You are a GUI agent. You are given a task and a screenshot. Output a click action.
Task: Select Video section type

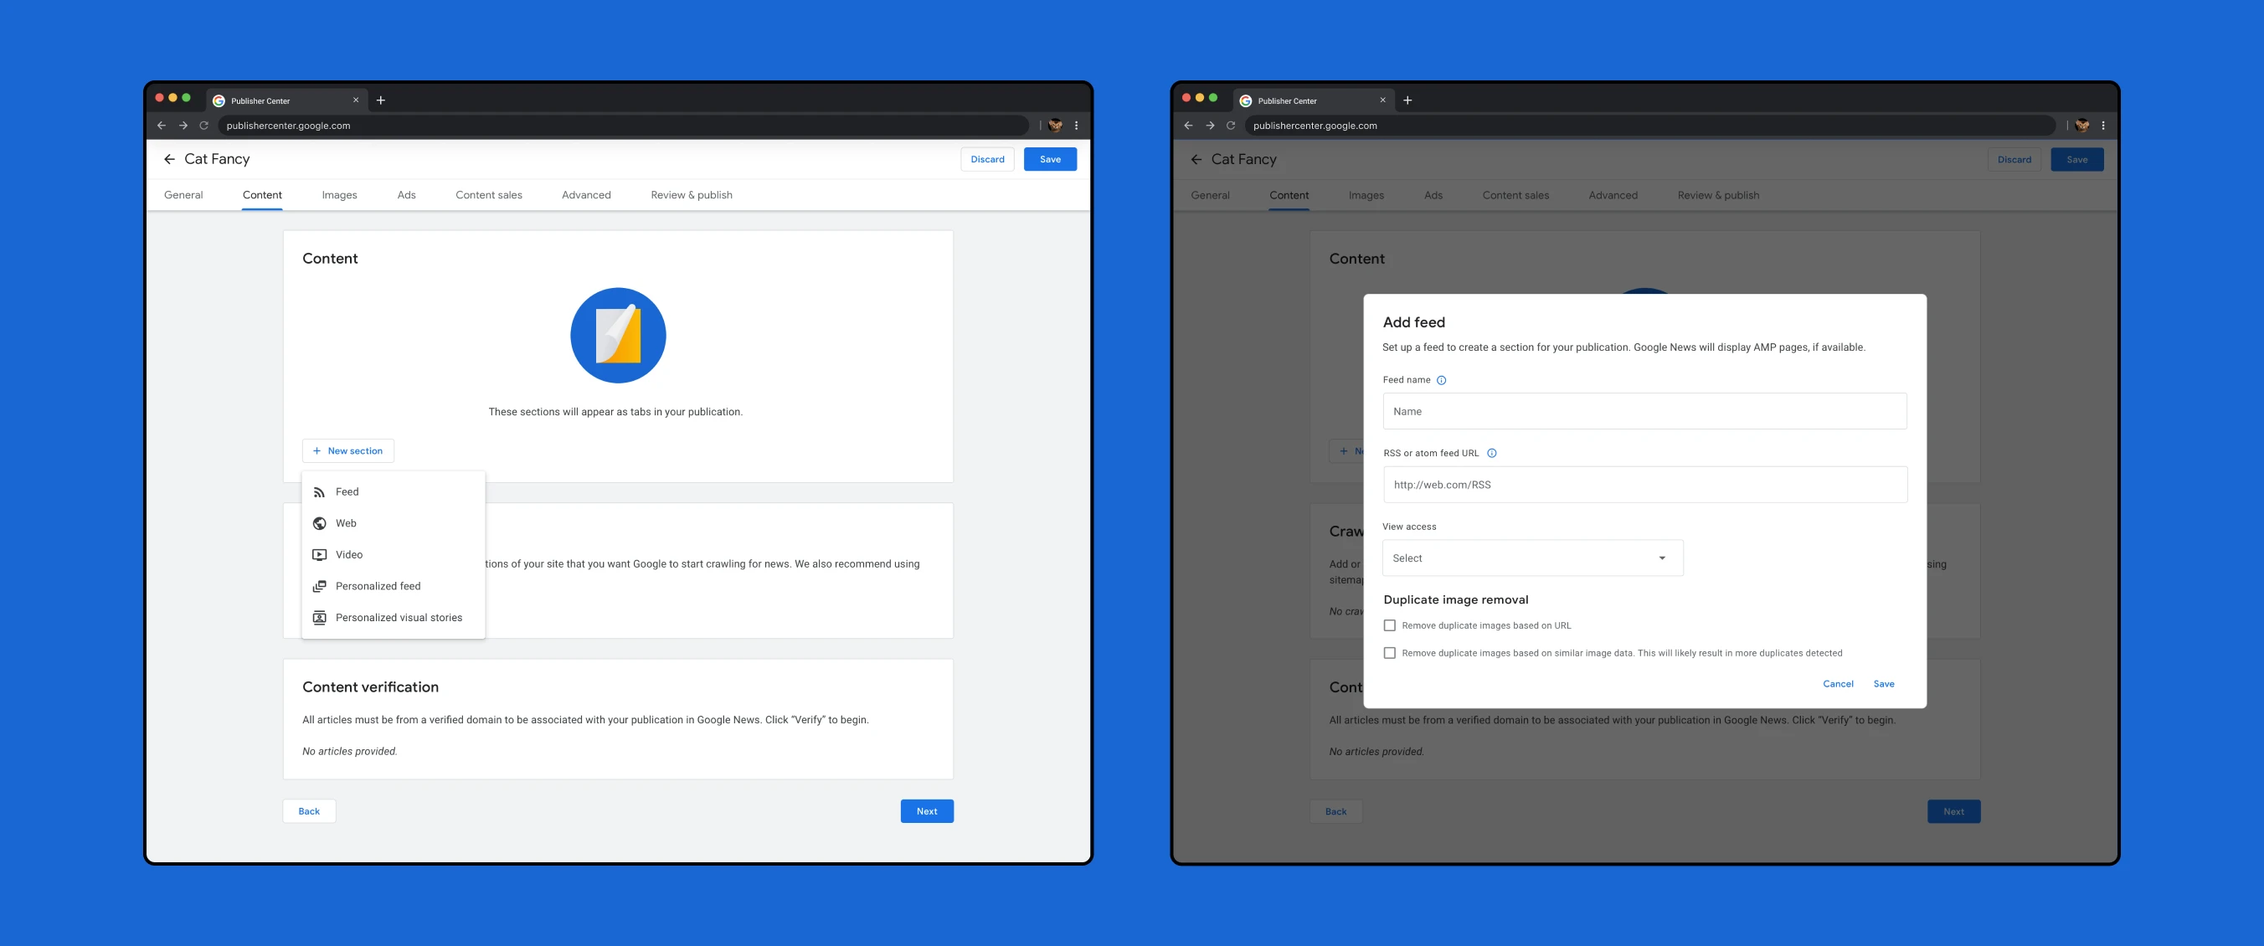point(349,554)
